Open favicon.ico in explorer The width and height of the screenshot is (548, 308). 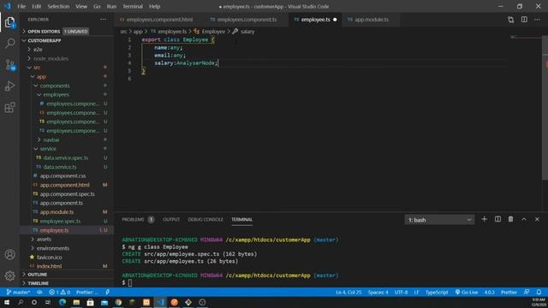point(49,258)
